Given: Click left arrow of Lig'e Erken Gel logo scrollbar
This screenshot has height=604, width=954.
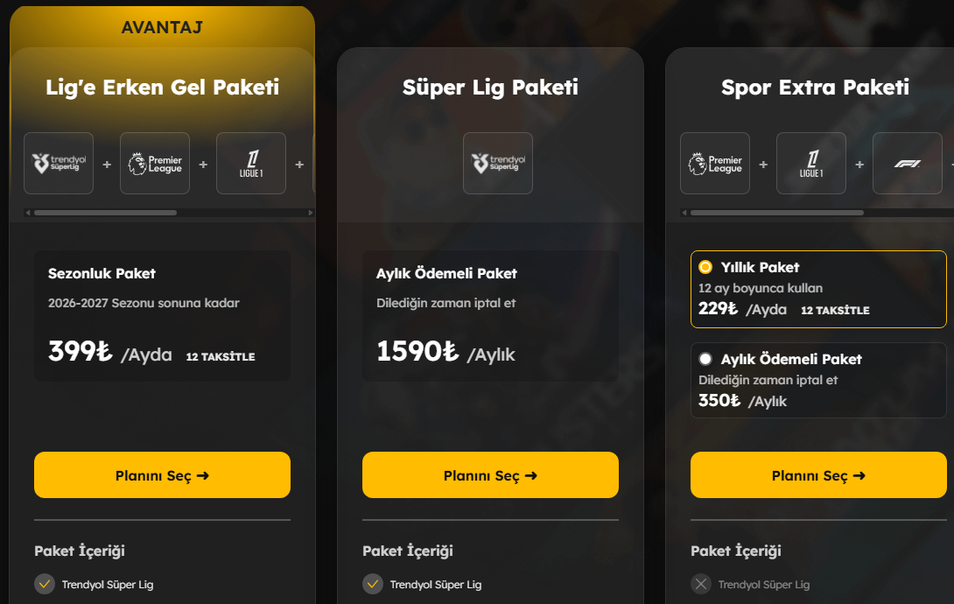Looking at the screenshot, I should (x=28, y=213).
